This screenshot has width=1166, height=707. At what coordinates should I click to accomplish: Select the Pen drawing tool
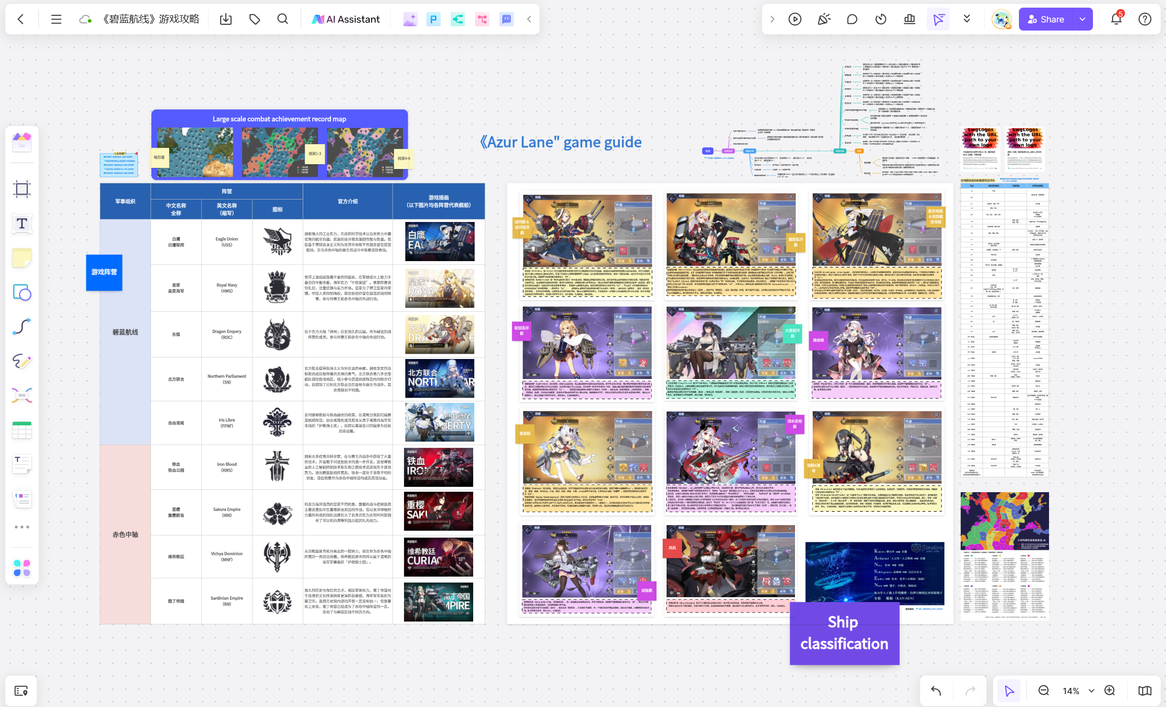coord(22,361)
